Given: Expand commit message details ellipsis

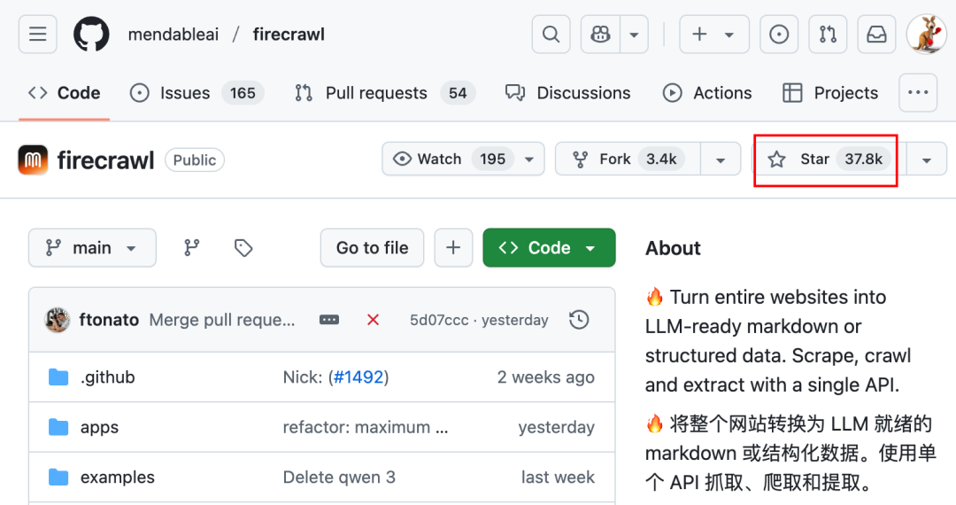Looking at the screenshot, I should point(329,320).
